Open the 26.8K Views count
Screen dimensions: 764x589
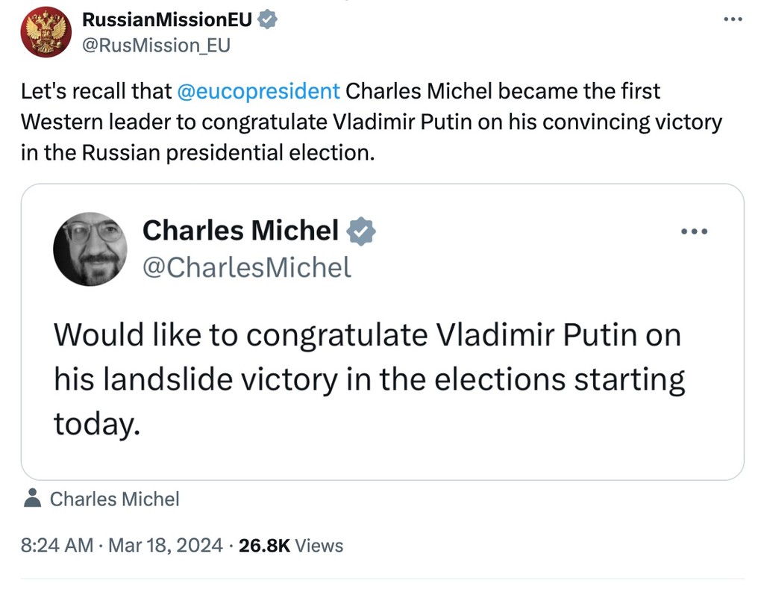291,546
